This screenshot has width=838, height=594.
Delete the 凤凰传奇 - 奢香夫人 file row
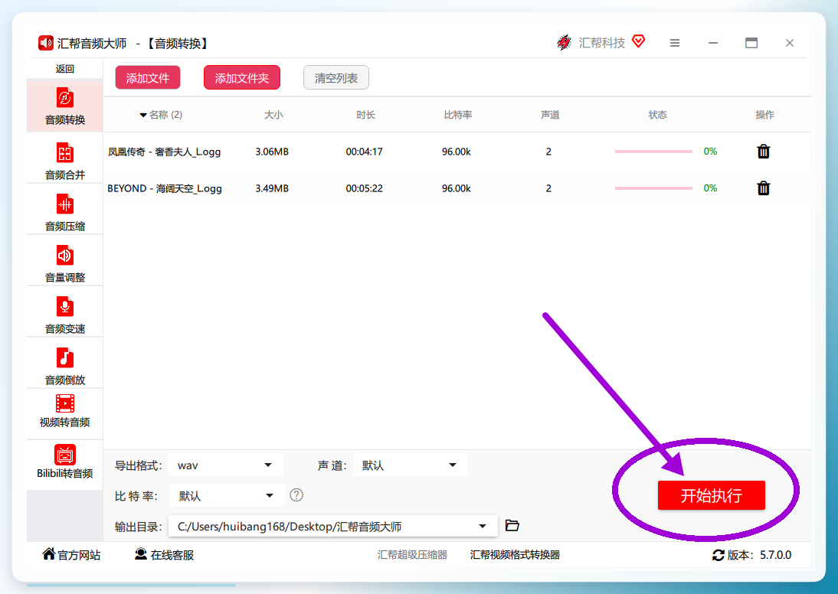(763, 152)
